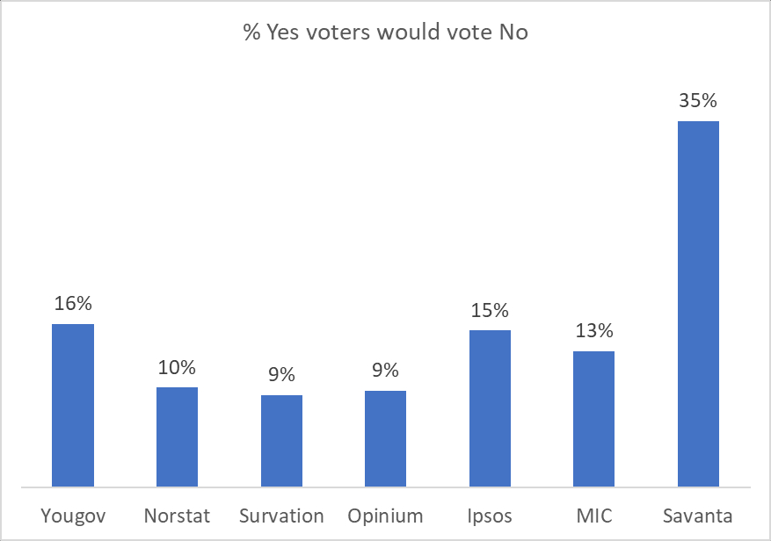Select the 13% data label

click(x=593, y=331)
